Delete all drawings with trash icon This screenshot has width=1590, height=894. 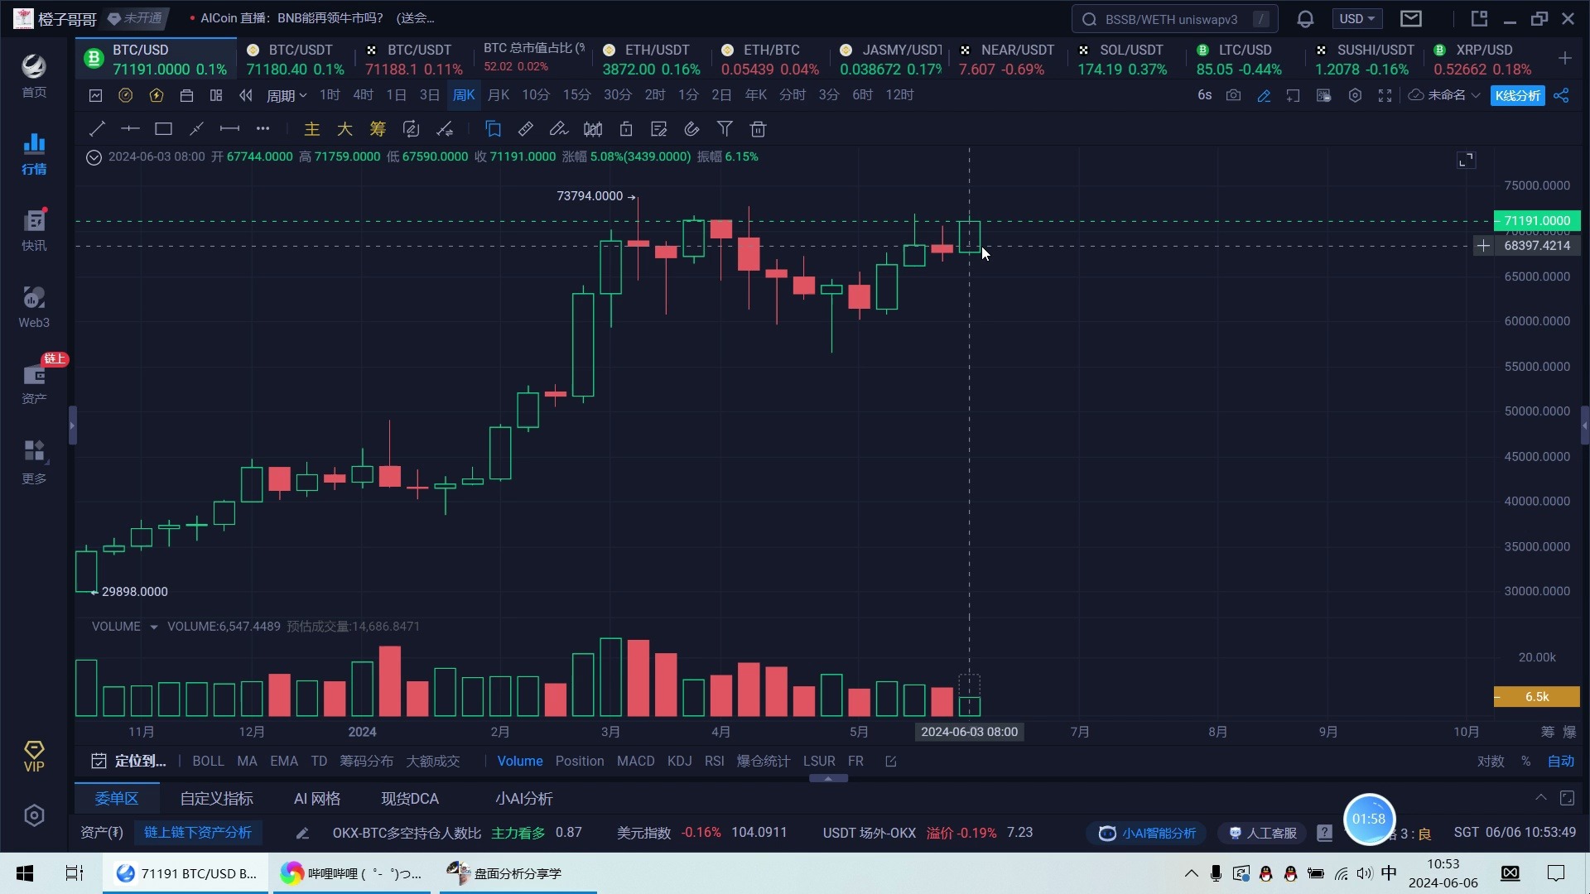[x=758, y=129]
